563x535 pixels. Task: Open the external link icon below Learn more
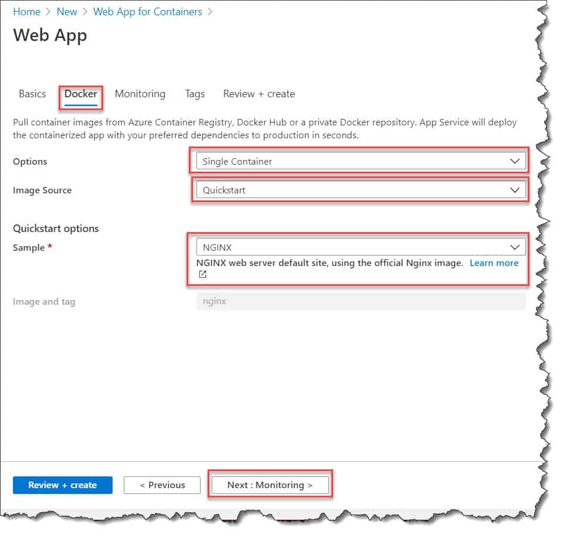click(202, 274)
